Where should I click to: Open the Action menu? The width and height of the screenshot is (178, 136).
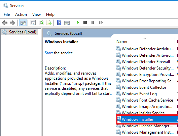coord(21,15)
